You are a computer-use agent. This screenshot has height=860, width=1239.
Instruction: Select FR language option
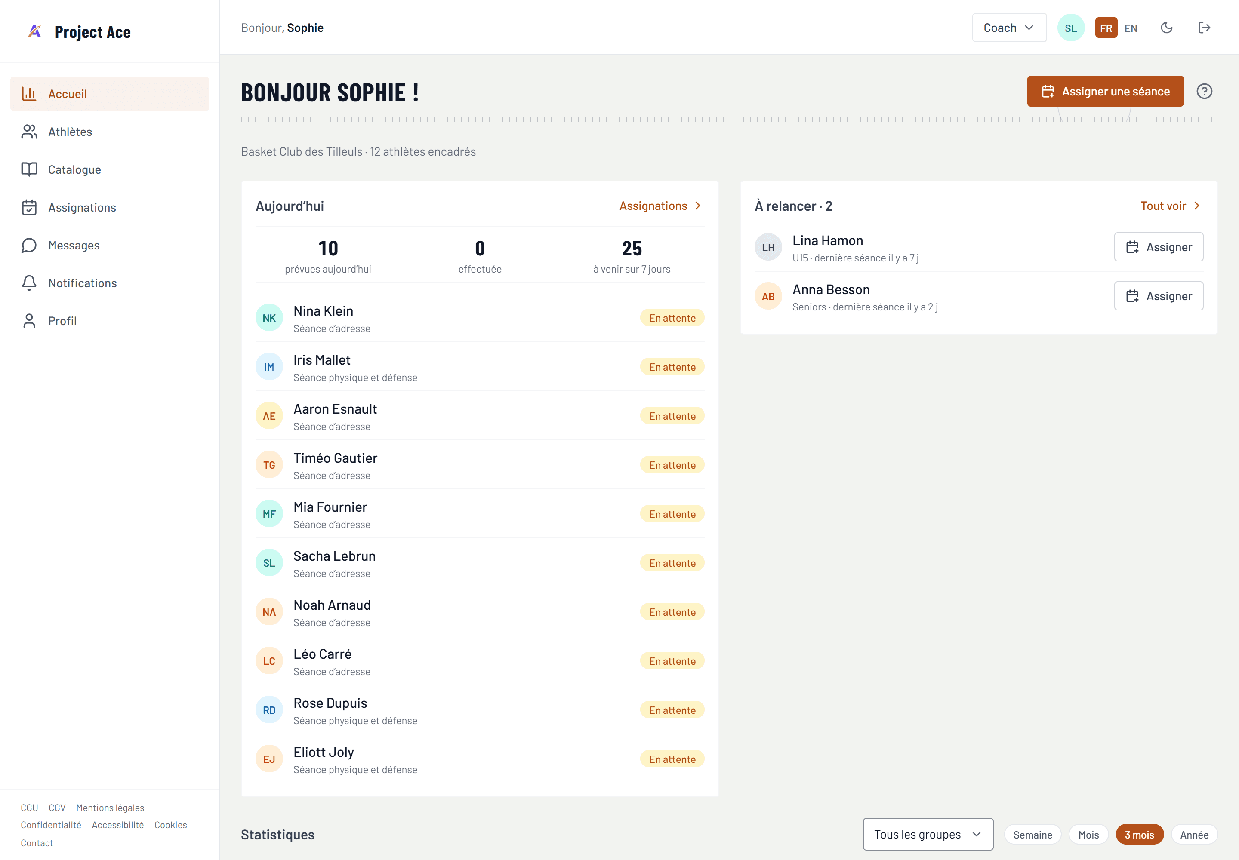(x=1106, y=28)
